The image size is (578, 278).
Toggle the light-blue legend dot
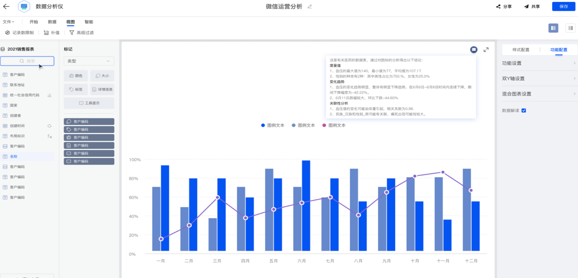click(293, 125)
